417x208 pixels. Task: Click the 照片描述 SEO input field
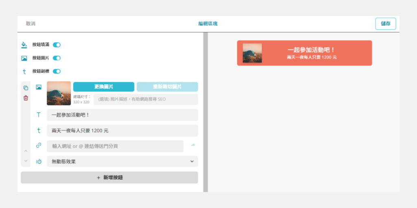click(x=146, y=100)
